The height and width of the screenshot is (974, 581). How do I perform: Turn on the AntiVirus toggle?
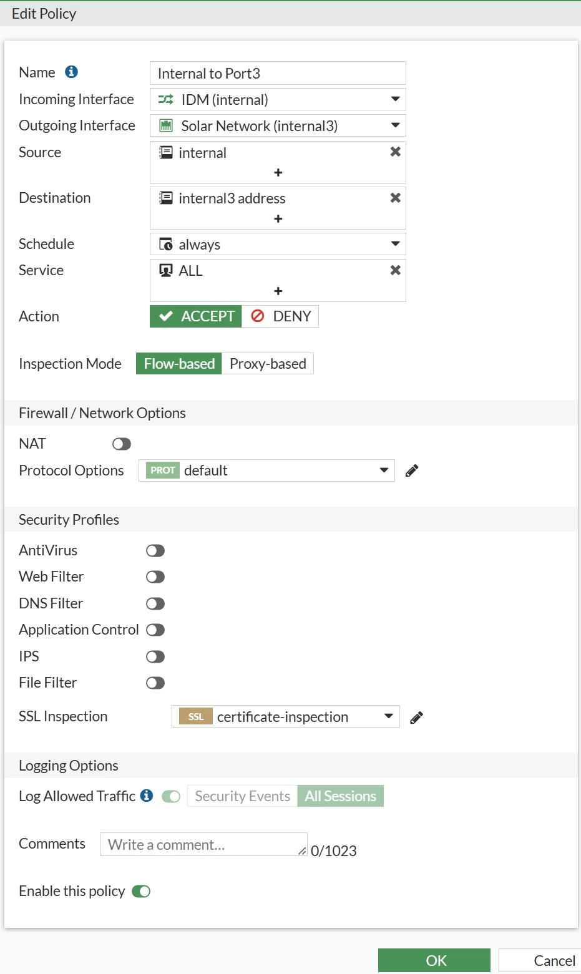click(x=155, y=550)
